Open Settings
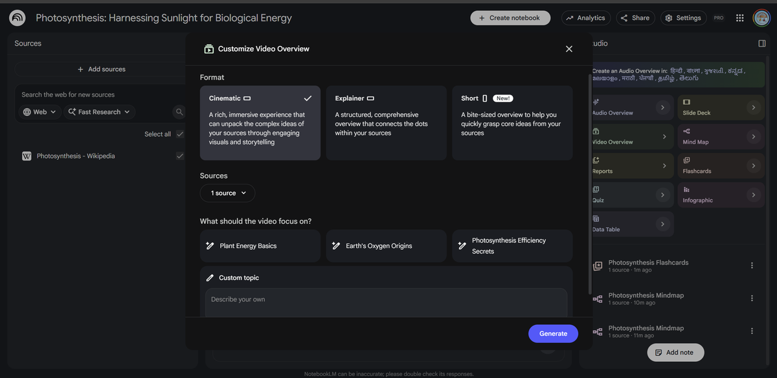Screen dimensions: 777x378 pyautogui.click(x=683, y=18)
